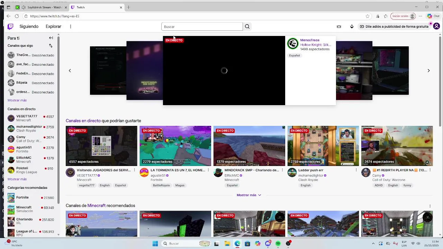Click Dile adiós a publicidad button
The image size is (443, 249).
pyautogui.click(x=394, y=27)
